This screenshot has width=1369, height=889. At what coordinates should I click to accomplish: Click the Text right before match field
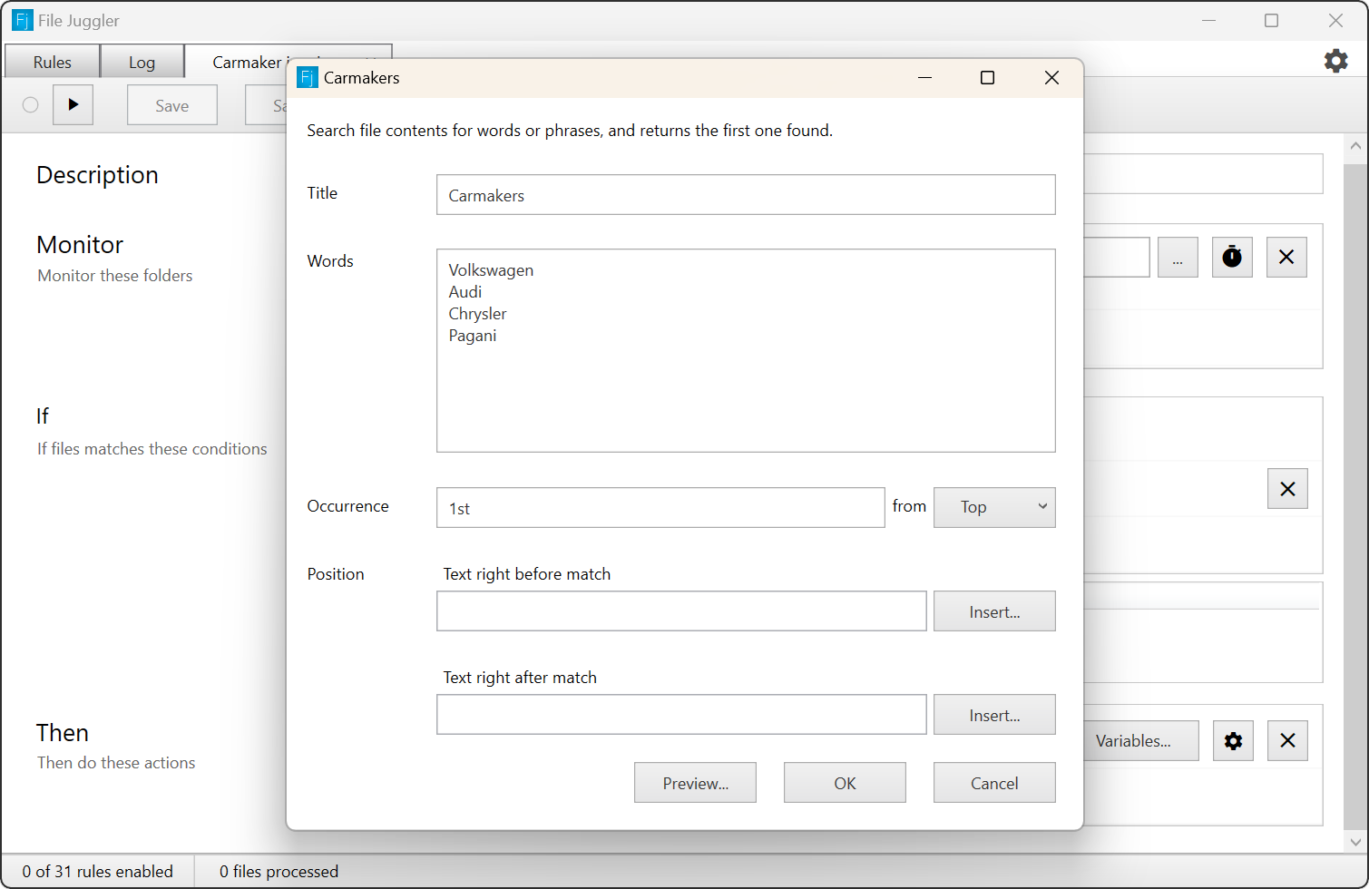pyautogui.click(x=681, y=611)
